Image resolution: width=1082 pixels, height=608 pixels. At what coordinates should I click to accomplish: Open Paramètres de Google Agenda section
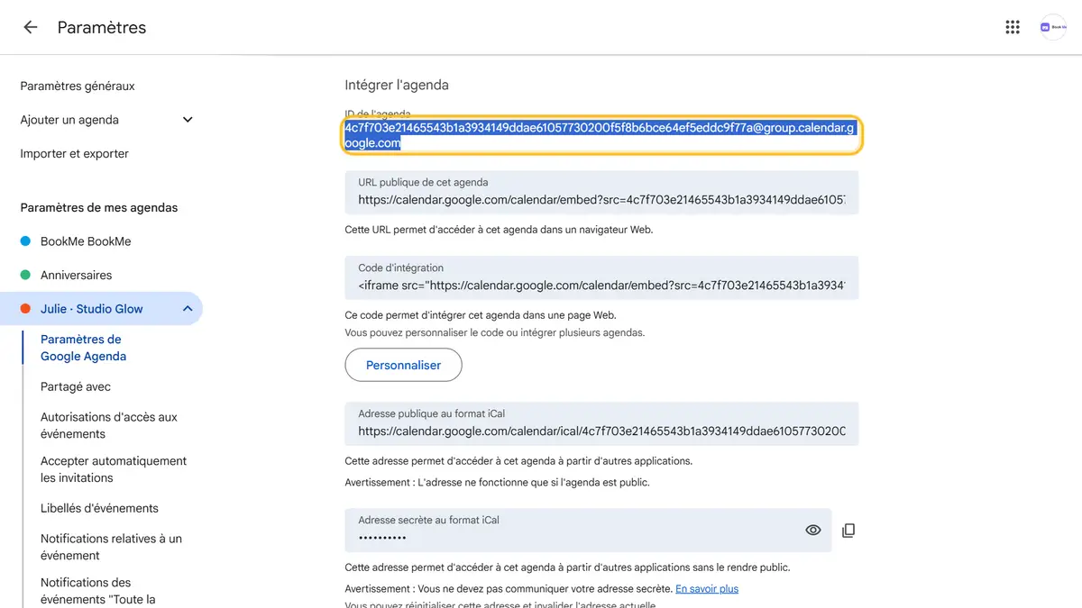(83, 348)
